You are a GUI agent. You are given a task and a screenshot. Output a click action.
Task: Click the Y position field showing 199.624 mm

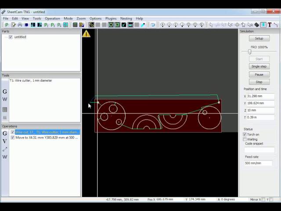pos(260,103)
